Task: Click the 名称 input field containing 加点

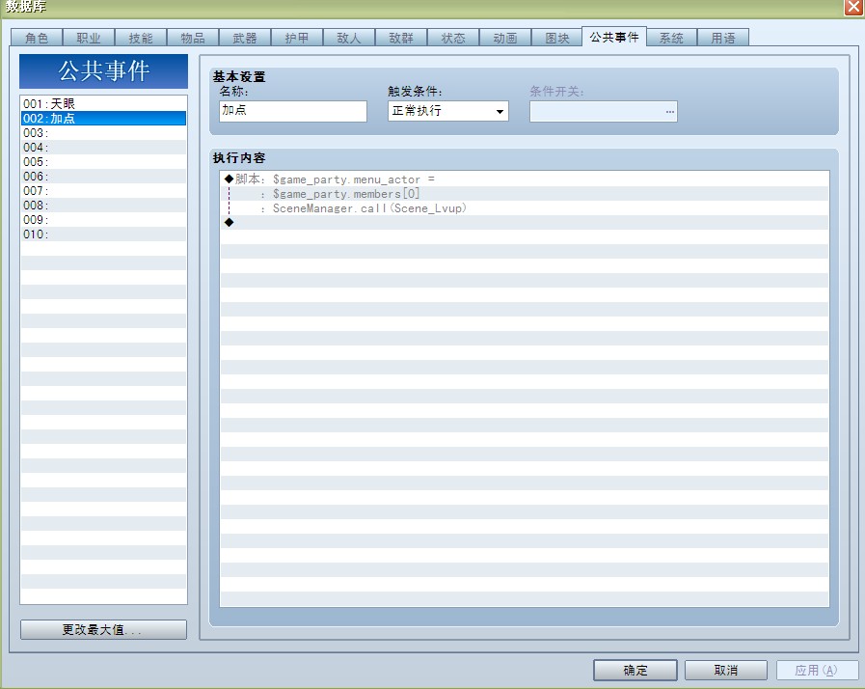Action: pyautogui.click(x=293, y=111)
